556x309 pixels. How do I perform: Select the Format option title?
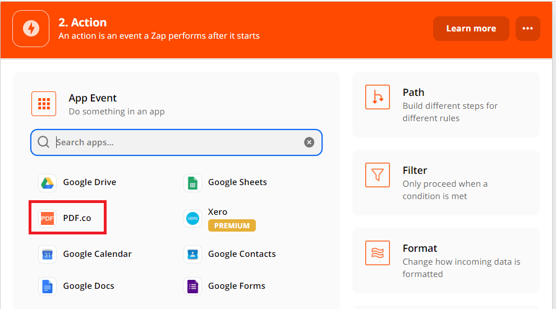point(420,248)
